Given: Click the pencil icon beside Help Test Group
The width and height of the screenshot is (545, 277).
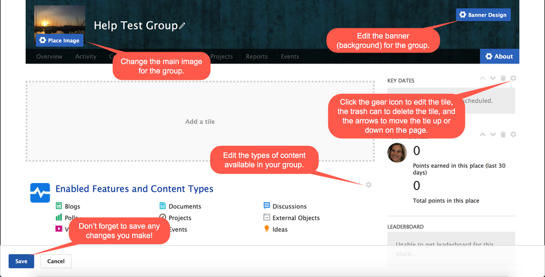Looking at the screenshot, I should tap(182, 26).
